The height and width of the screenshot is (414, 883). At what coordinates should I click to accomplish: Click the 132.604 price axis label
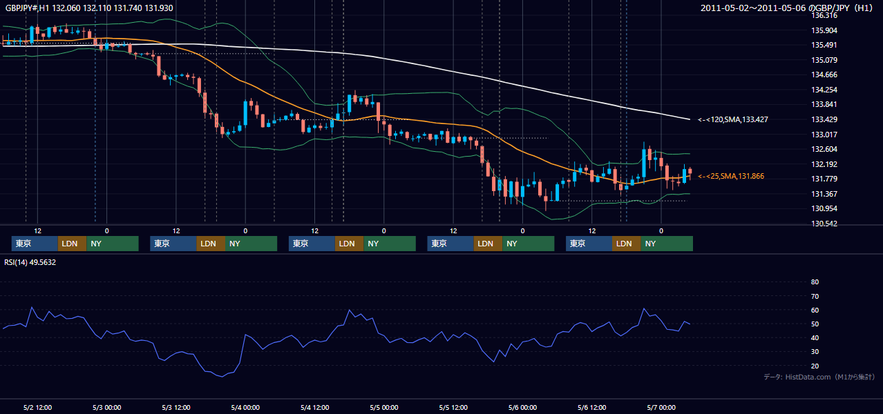[x=824, y=149]
